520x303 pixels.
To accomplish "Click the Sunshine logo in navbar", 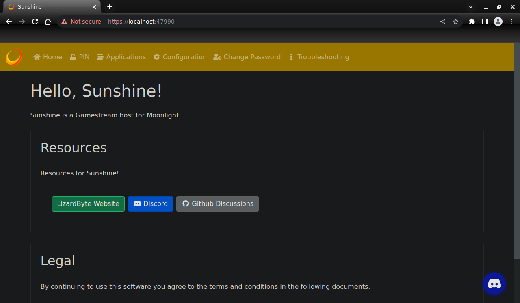I will tap(14, 57).
